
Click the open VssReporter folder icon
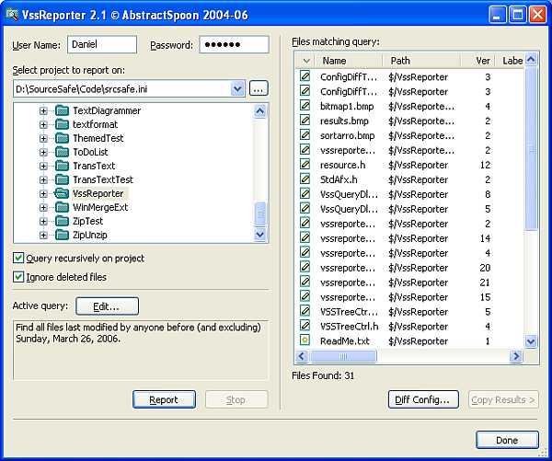62,193
